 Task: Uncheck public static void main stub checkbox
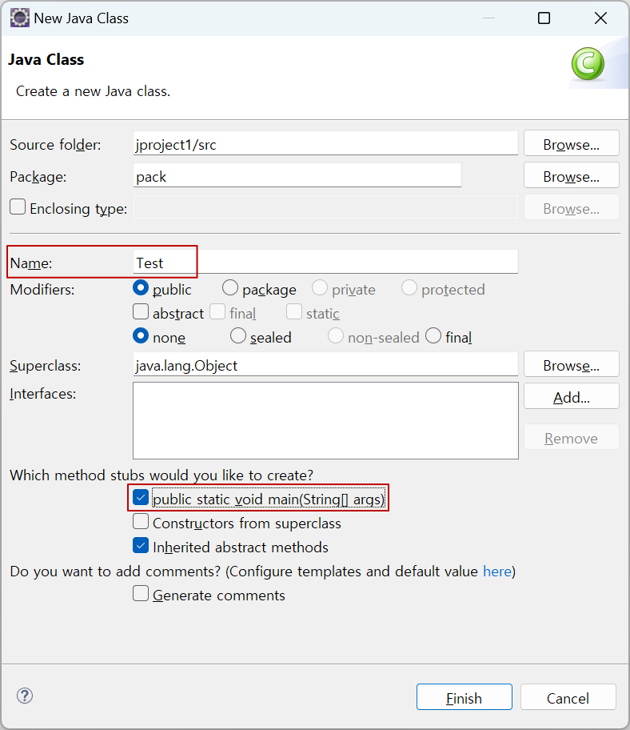point(141,497)
